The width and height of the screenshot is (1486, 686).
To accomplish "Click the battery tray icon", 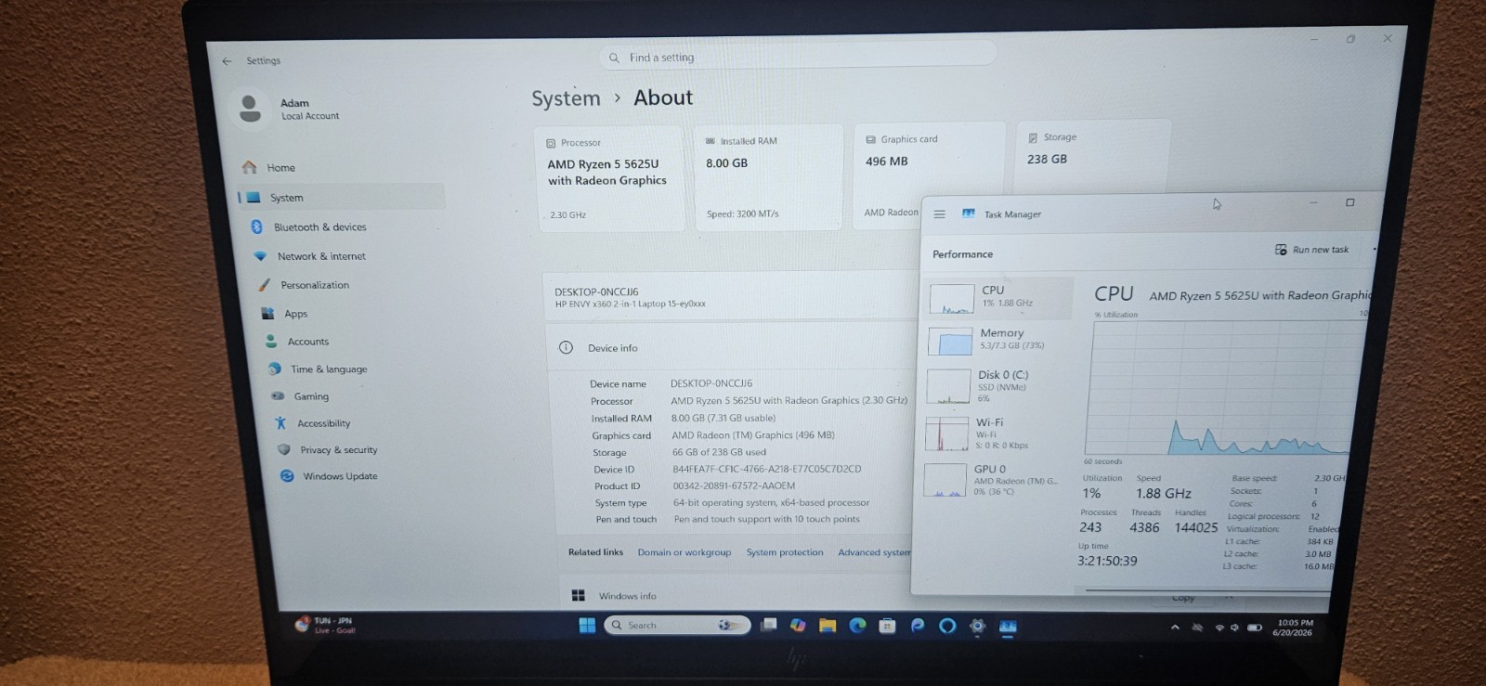I will pos(1254,628).
